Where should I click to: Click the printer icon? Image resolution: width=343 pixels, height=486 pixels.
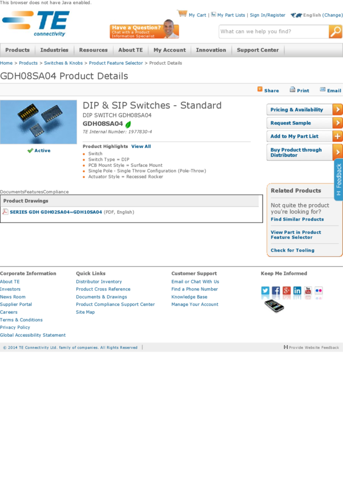292,90
